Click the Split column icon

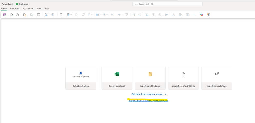(x=147, y=15)
